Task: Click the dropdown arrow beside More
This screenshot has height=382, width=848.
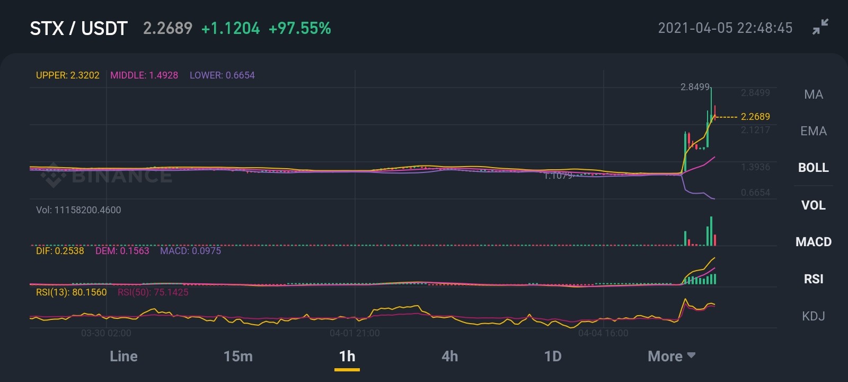Action: point(691,355)
